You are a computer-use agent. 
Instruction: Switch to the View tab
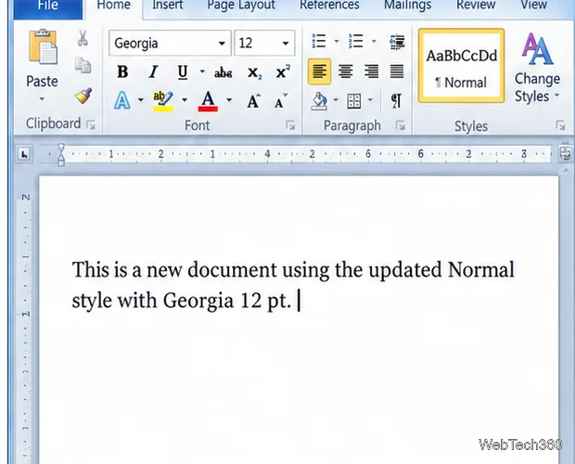click(533, 6)
